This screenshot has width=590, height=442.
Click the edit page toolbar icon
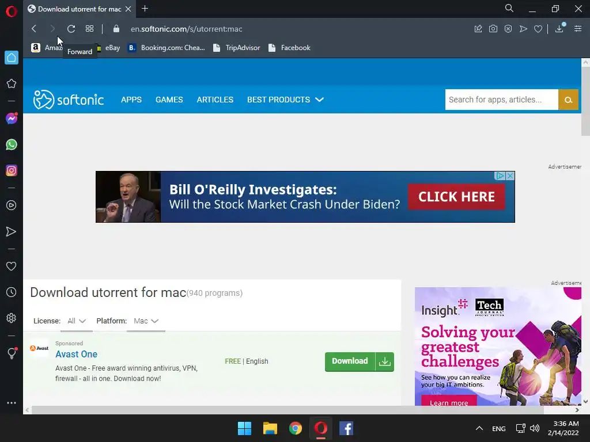[x=478, y=29]
